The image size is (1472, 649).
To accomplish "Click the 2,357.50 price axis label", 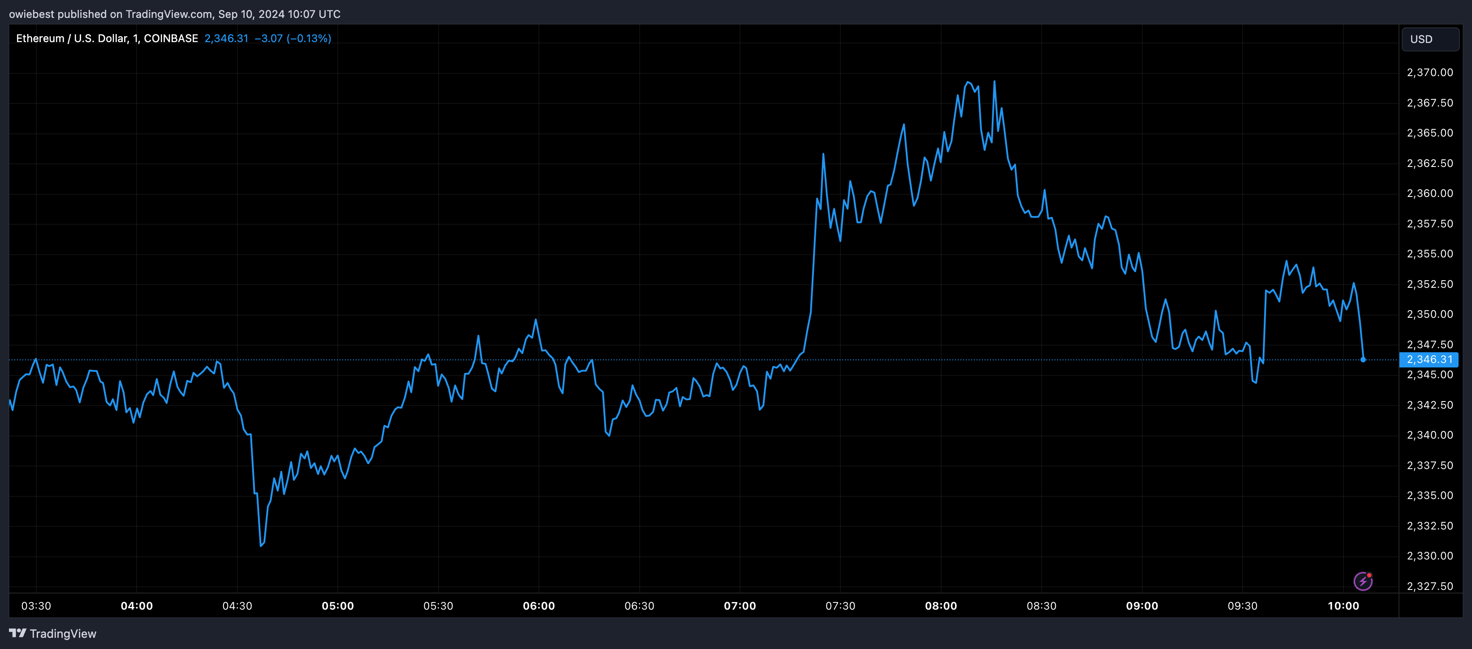I will [x=1430, y=224].
